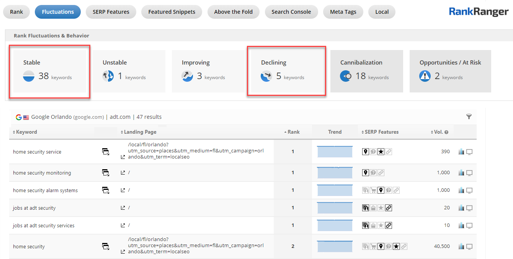The width and height of the screenshot is (513, 259).
Task: Click local pin SERP icon for home security monitoring
Action: pyautogui.click(x=366, y=173)
